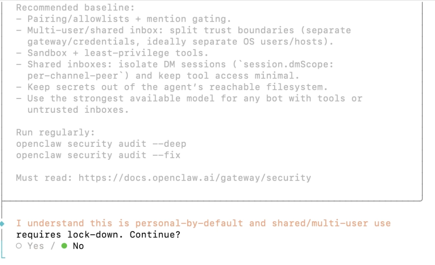Click the orange confirmation prompt text
This screenshot has height=265, width=435.
point(202,223)
